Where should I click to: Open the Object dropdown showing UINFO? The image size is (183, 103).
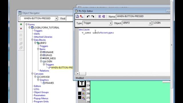click(150, 23)
